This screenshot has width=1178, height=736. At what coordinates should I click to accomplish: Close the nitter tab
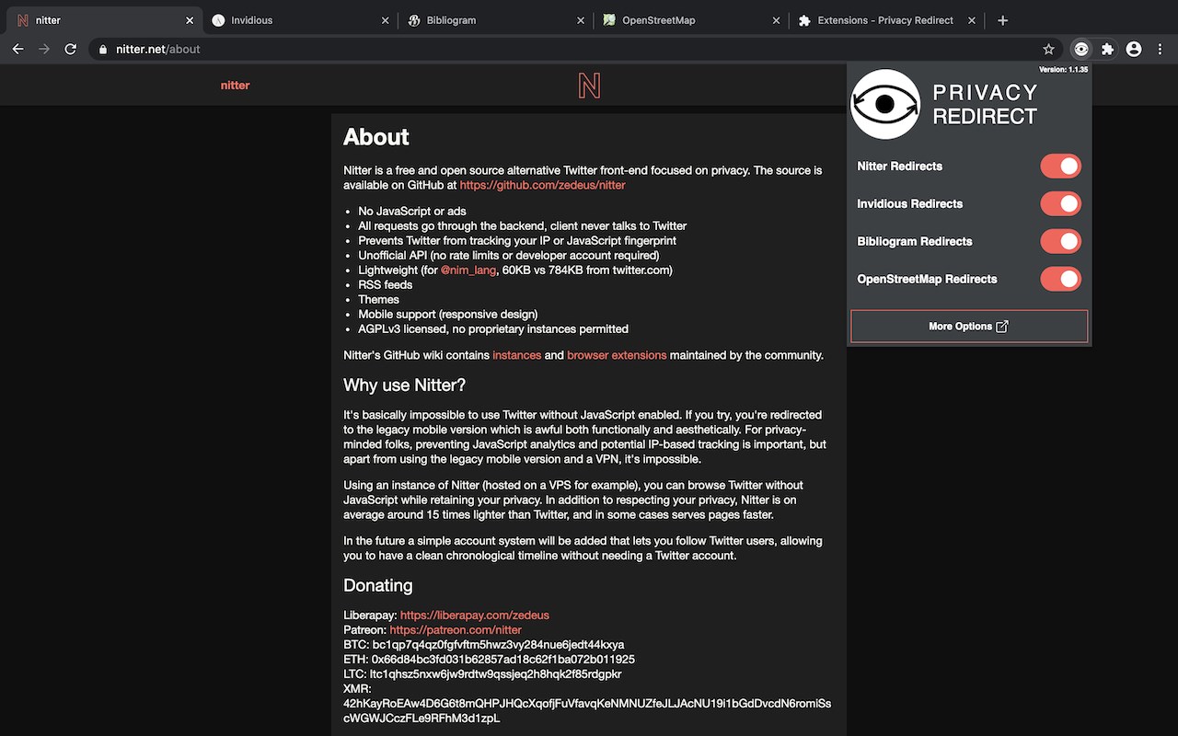pyautogui.click(x=190, y=20)
